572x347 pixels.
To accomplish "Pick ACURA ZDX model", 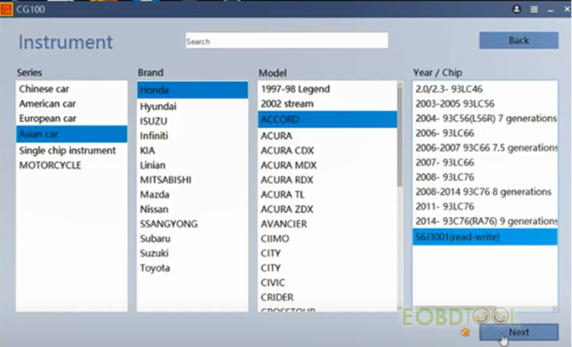I will coord(327,210).
